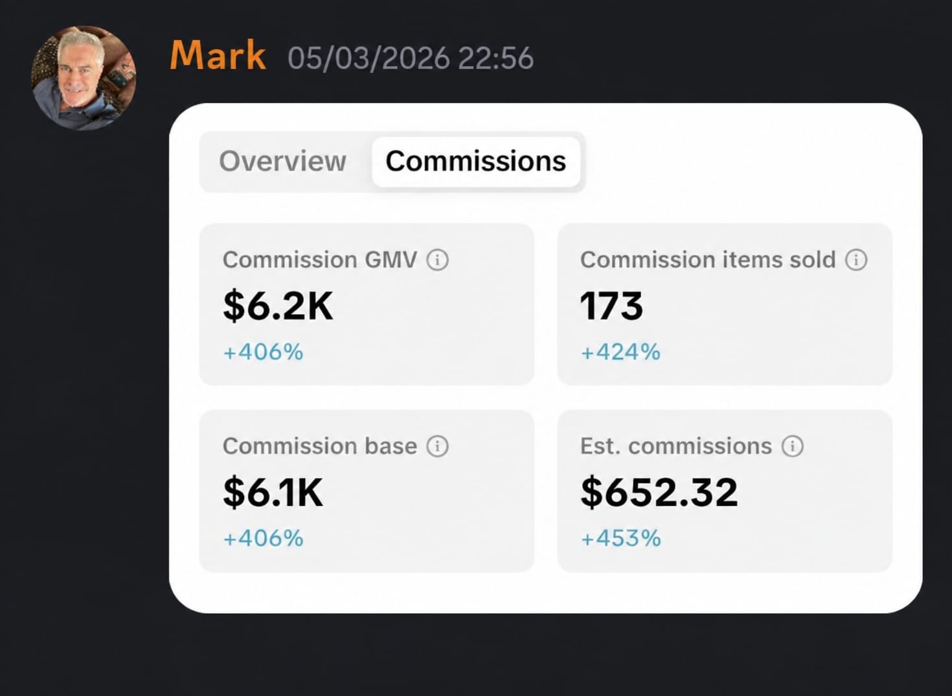Open the Commission items sold info icon
The image size is (952, 696).
coord(856,260)
